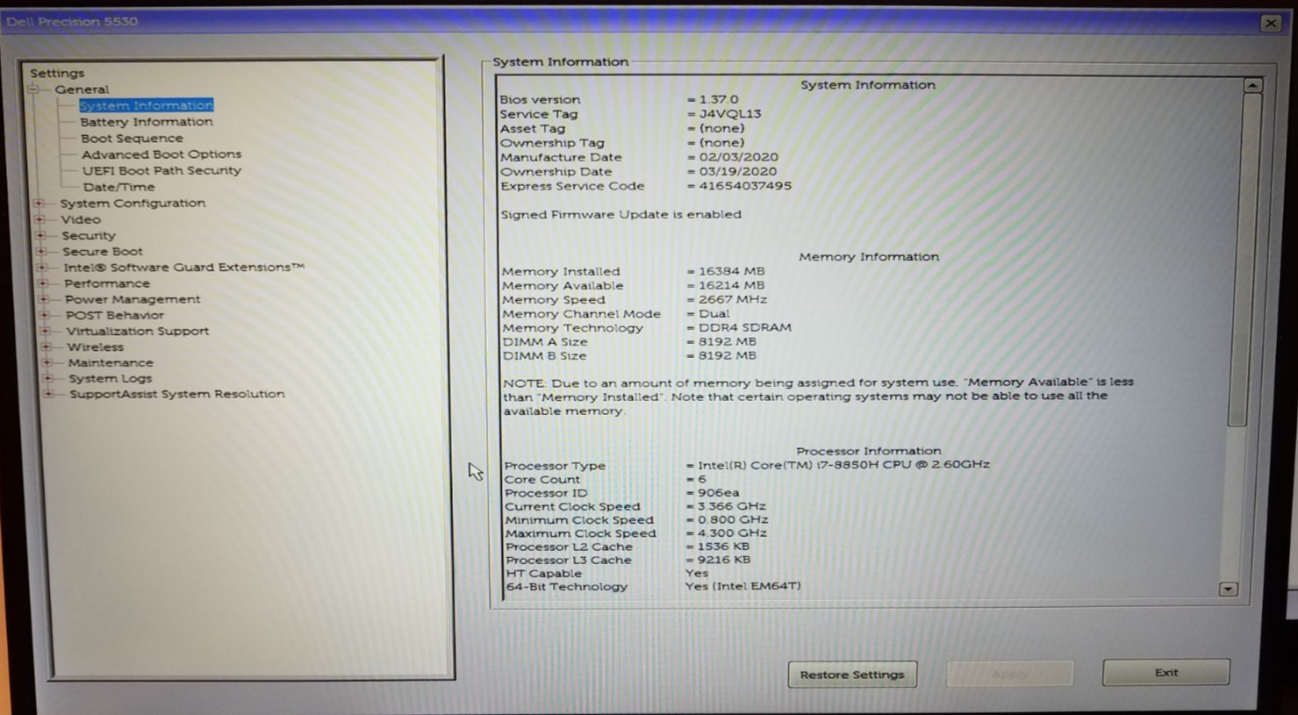
Task: Expand the Security node
Action: pos(40,235)
